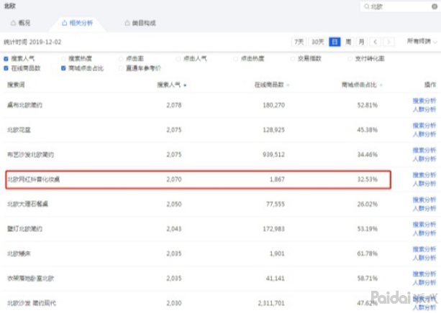Click the 统计时间 2019-12-02 date label
Screen dimensions: 441x313
pyautogui.click(x=32, y=42)
